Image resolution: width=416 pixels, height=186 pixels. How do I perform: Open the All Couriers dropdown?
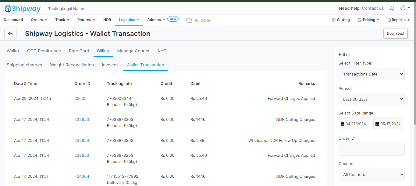372,174
